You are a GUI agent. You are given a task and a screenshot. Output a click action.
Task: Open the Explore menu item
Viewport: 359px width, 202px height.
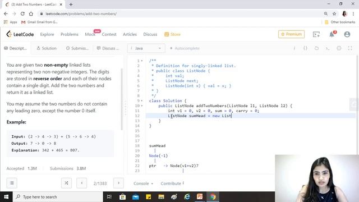[47, 34]
